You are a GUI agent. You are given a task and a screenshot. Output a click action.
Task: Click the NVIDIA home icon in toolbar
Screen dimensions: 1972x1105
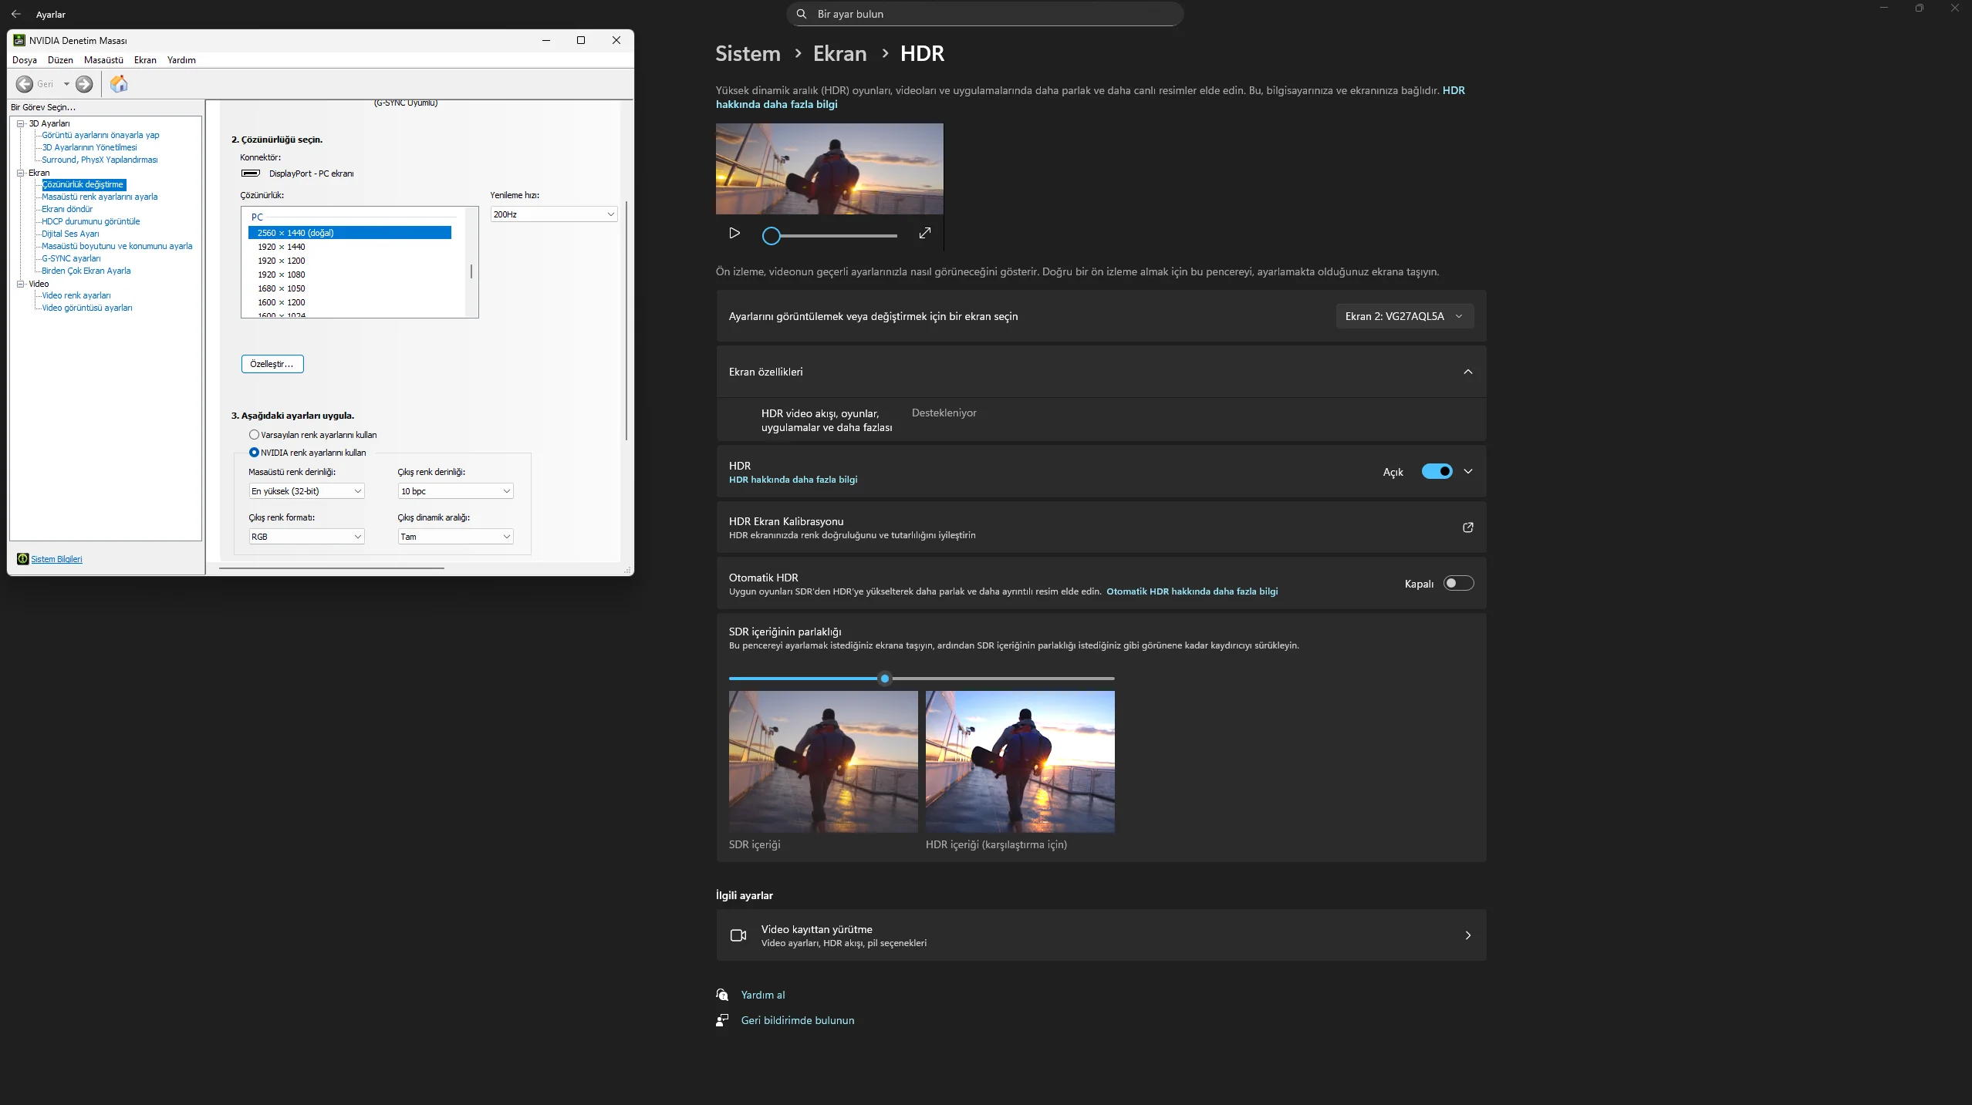coord(119,84)
